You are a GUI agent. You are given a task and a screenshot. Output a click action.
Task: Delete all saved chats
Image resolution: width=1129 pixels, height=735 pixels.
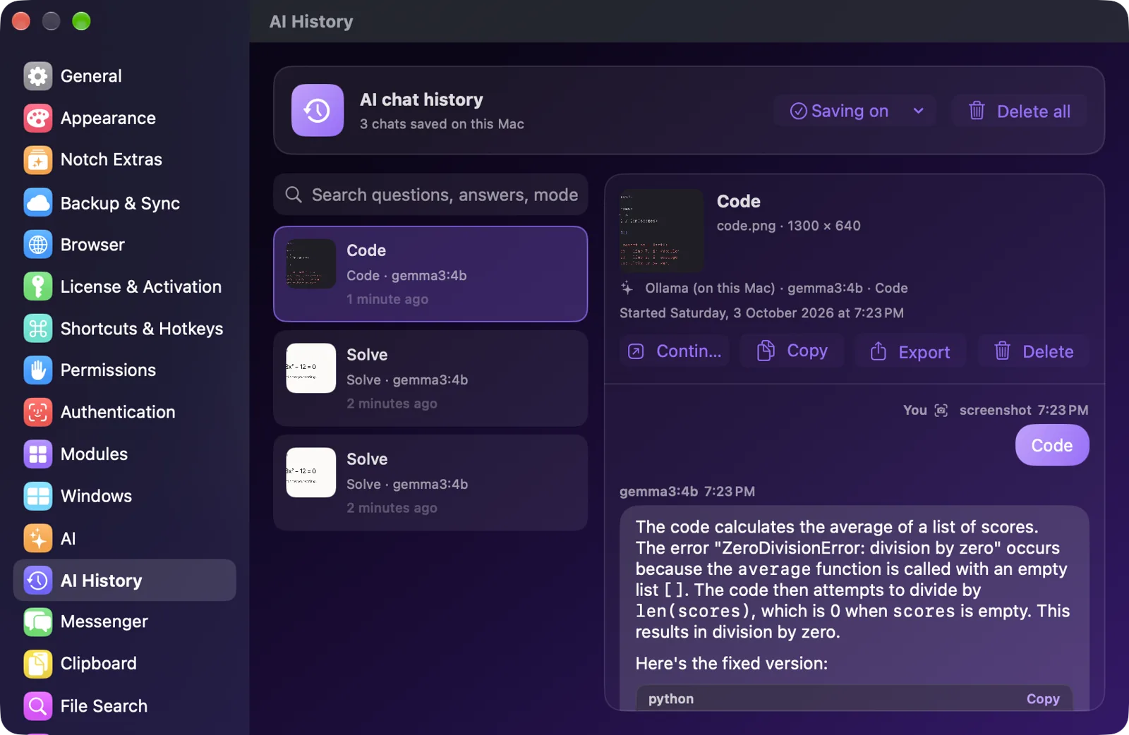tap(1019, 111)
